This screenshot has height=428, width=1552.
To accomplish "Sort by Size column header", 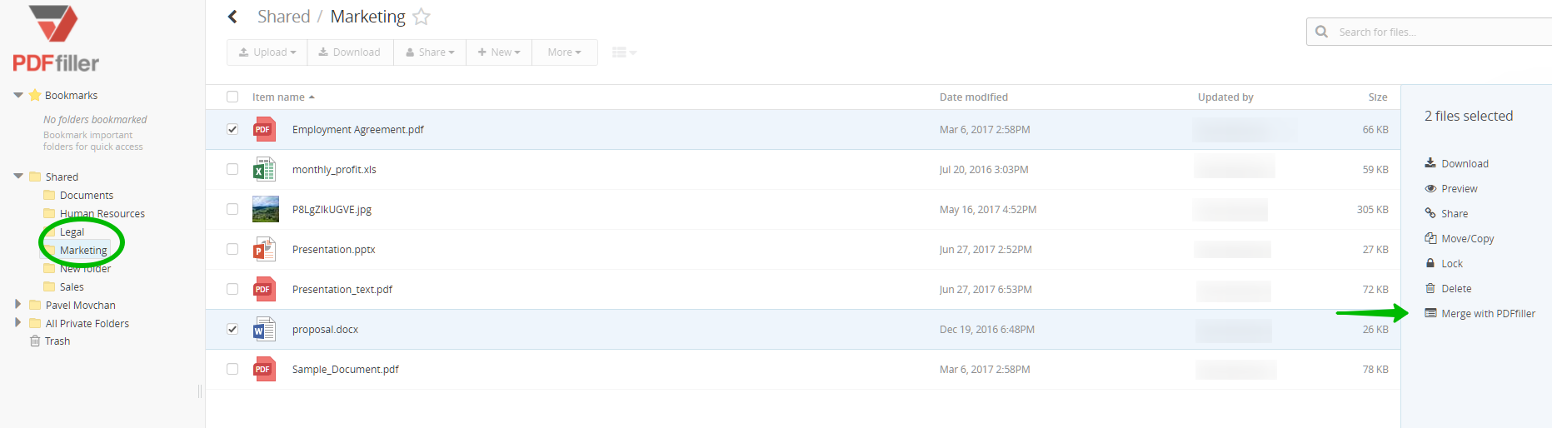I will [1378, 97].
